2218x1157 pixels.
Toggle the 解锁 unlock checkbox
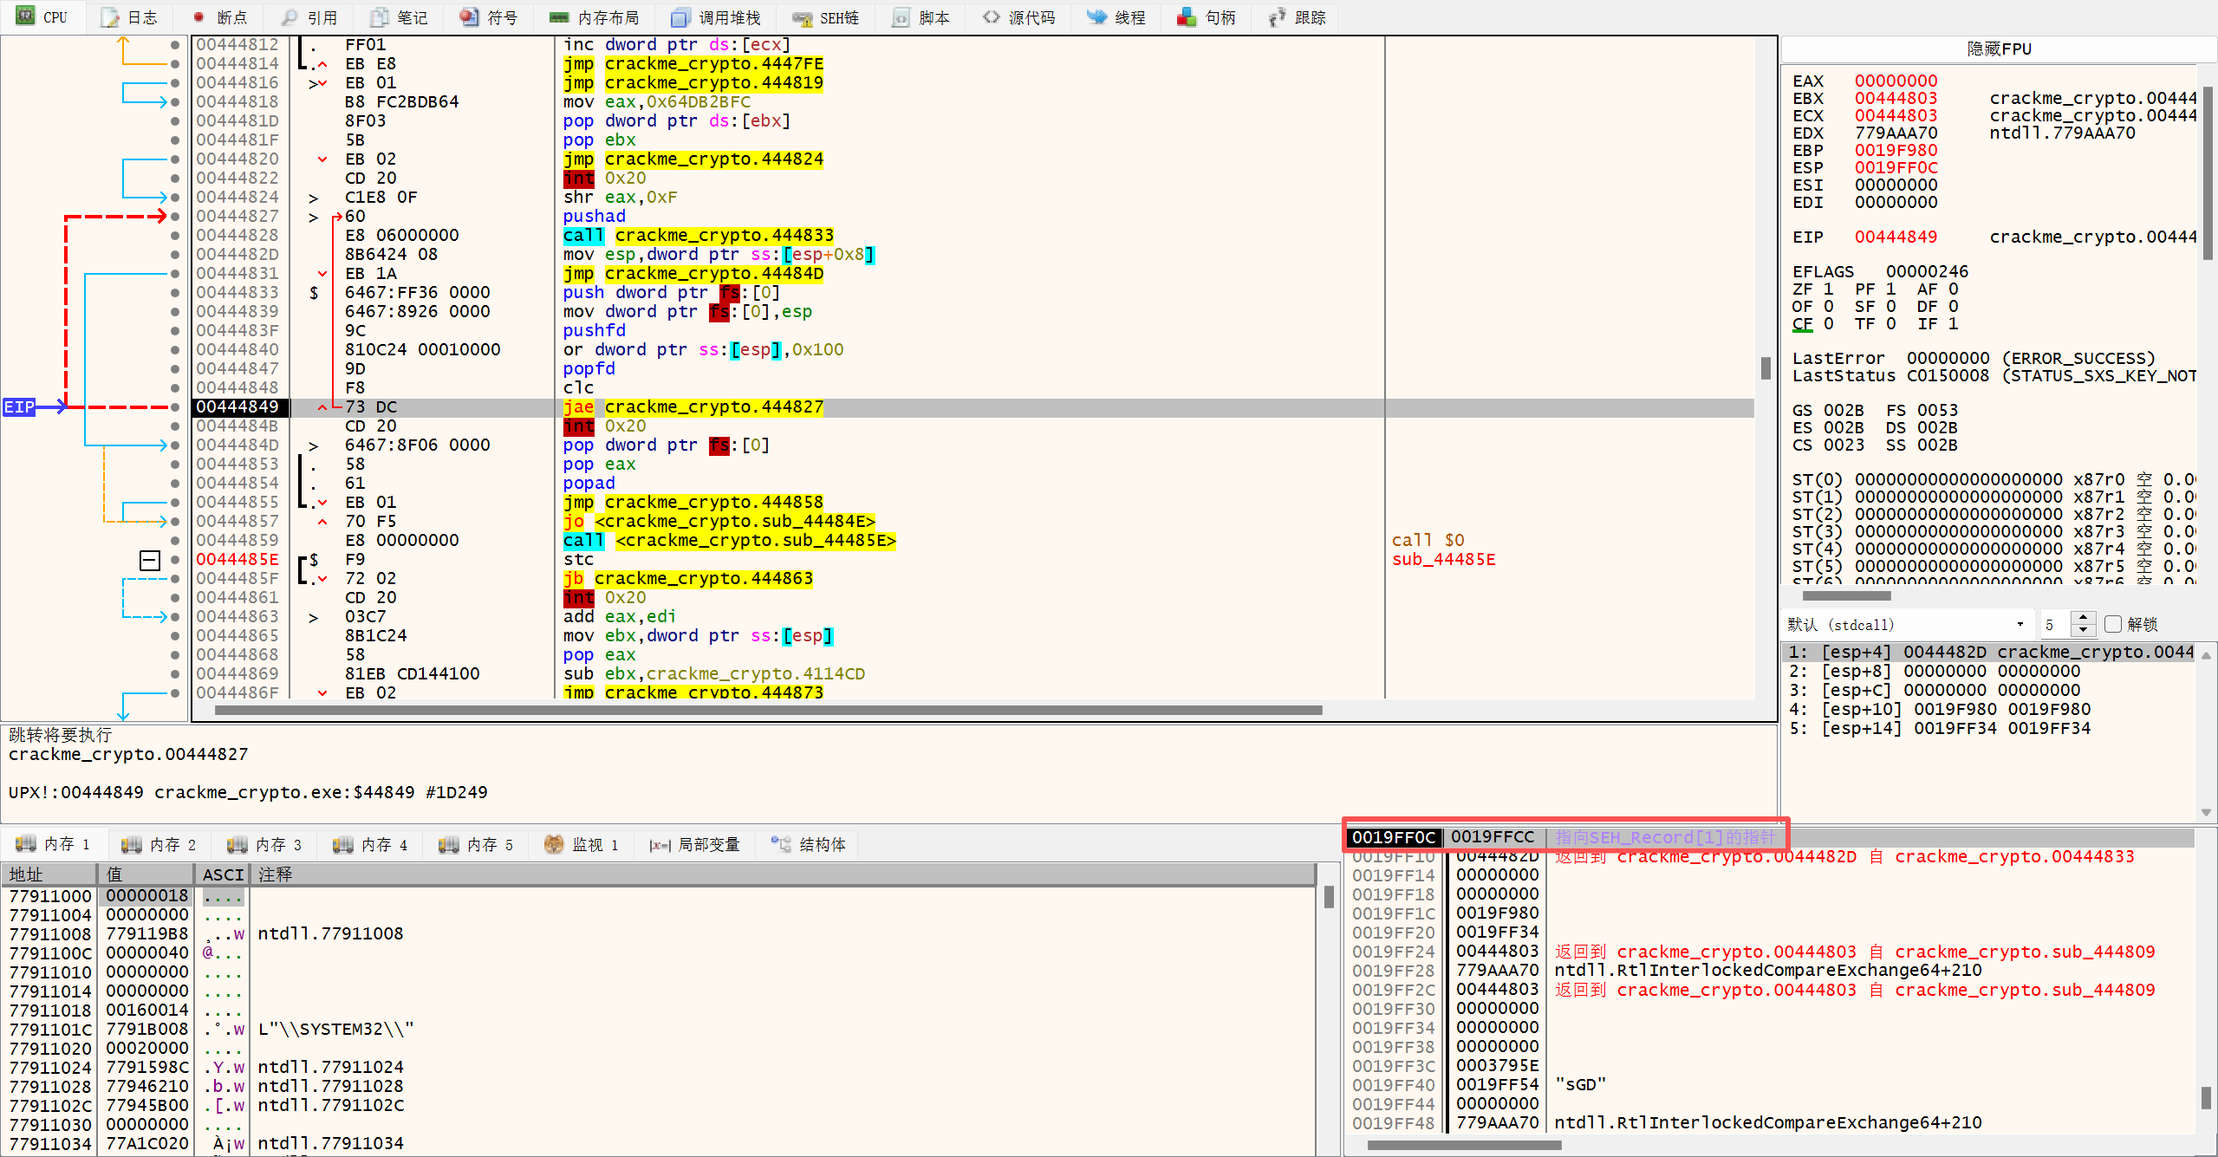pyautogui.click(x=2112, y=624)
